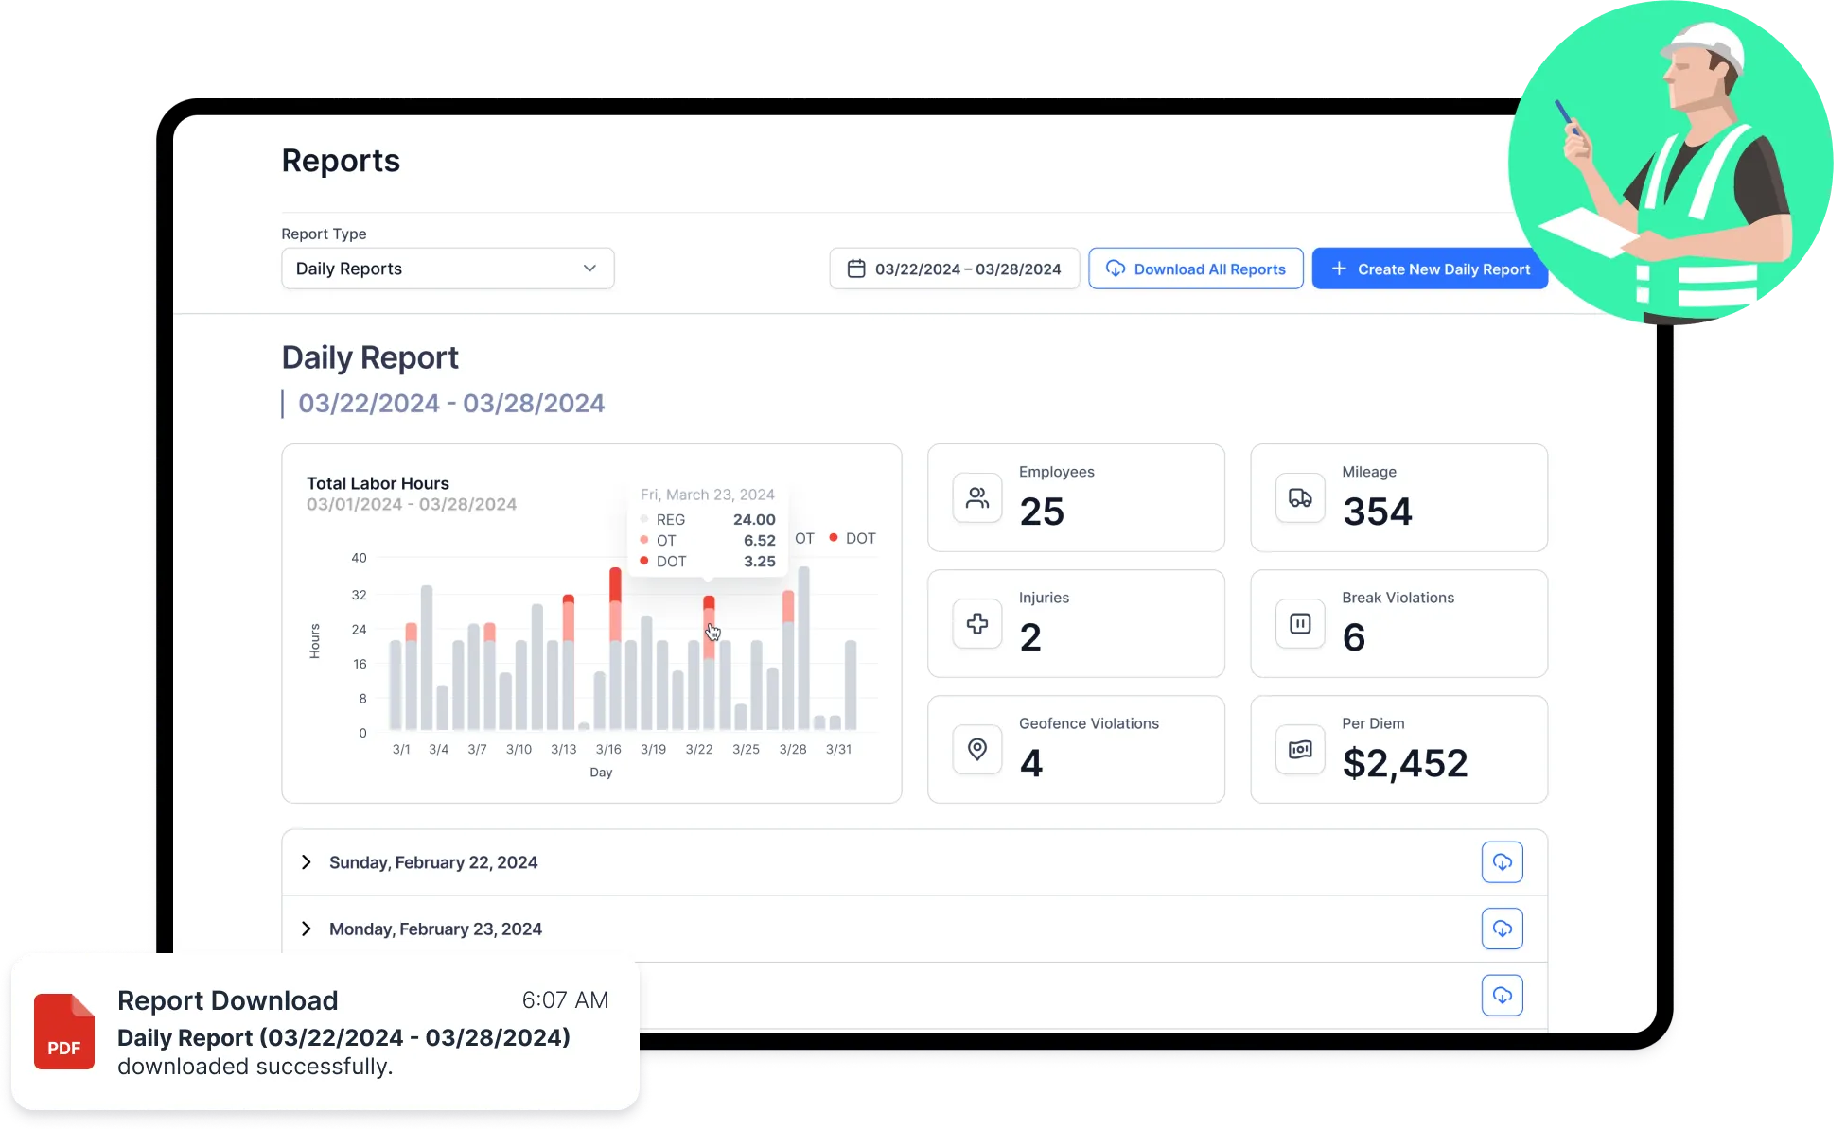Click the Per Diem cash icon
The image size is (1846, 1129).
[x=1300, y=749]
